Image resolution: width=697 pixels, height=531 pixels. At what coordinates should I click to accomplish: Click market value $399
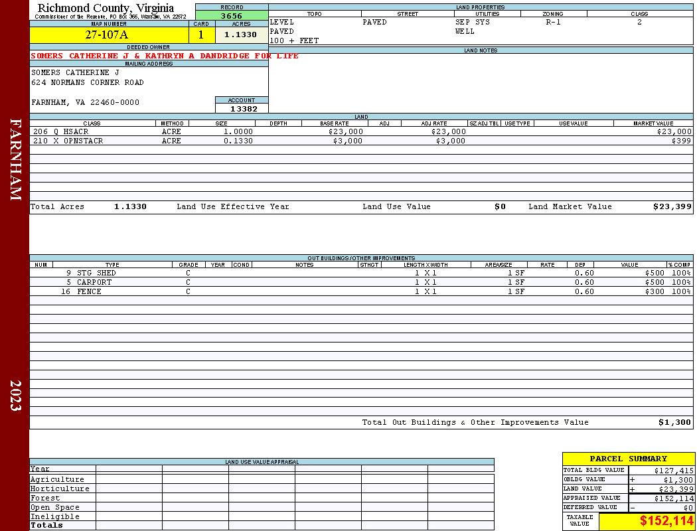point(682,141)
